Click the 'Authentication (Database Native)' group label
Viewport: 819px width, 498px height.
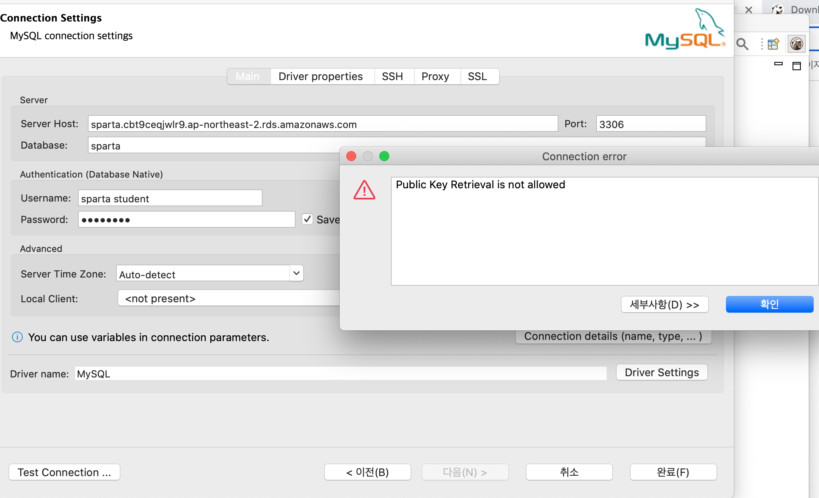(91, 174)
